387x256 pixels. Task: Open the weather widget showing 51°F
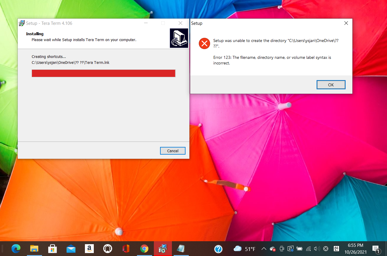pos(244,249)
